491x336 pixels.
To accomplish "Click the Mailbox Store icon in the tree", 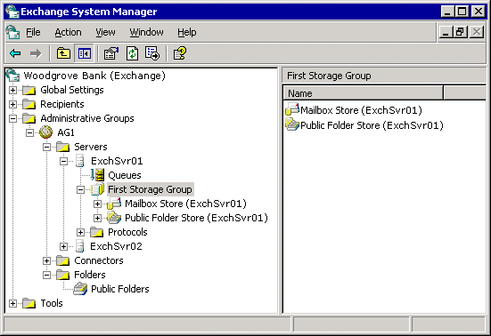I will (114, 204).
